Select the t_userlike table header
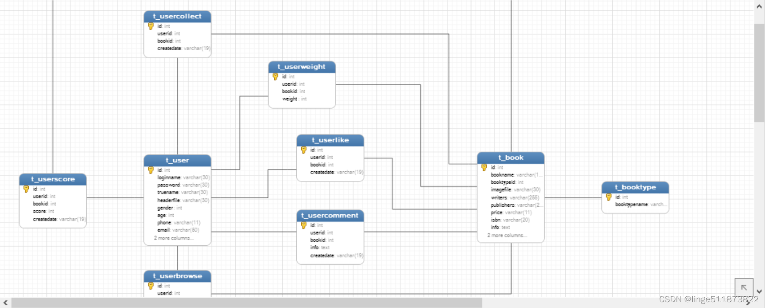The height and width of the screenshot is (308, 765). (x=330, y=140)
